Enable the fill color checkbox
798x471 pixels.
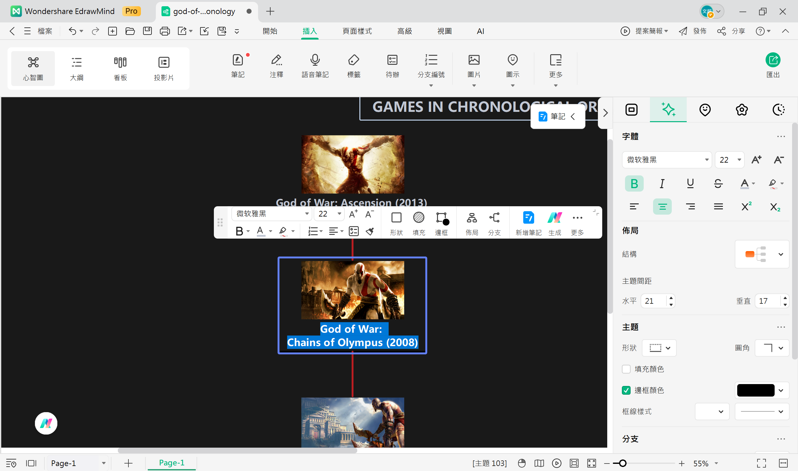coord(626,369)
